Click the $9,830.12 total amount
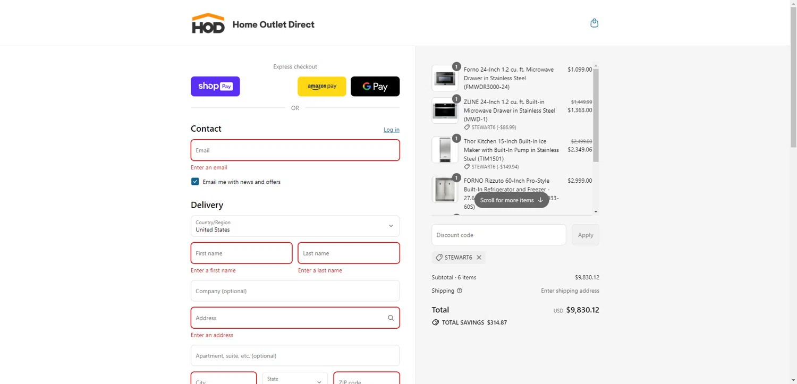 (x=582, y=310)
